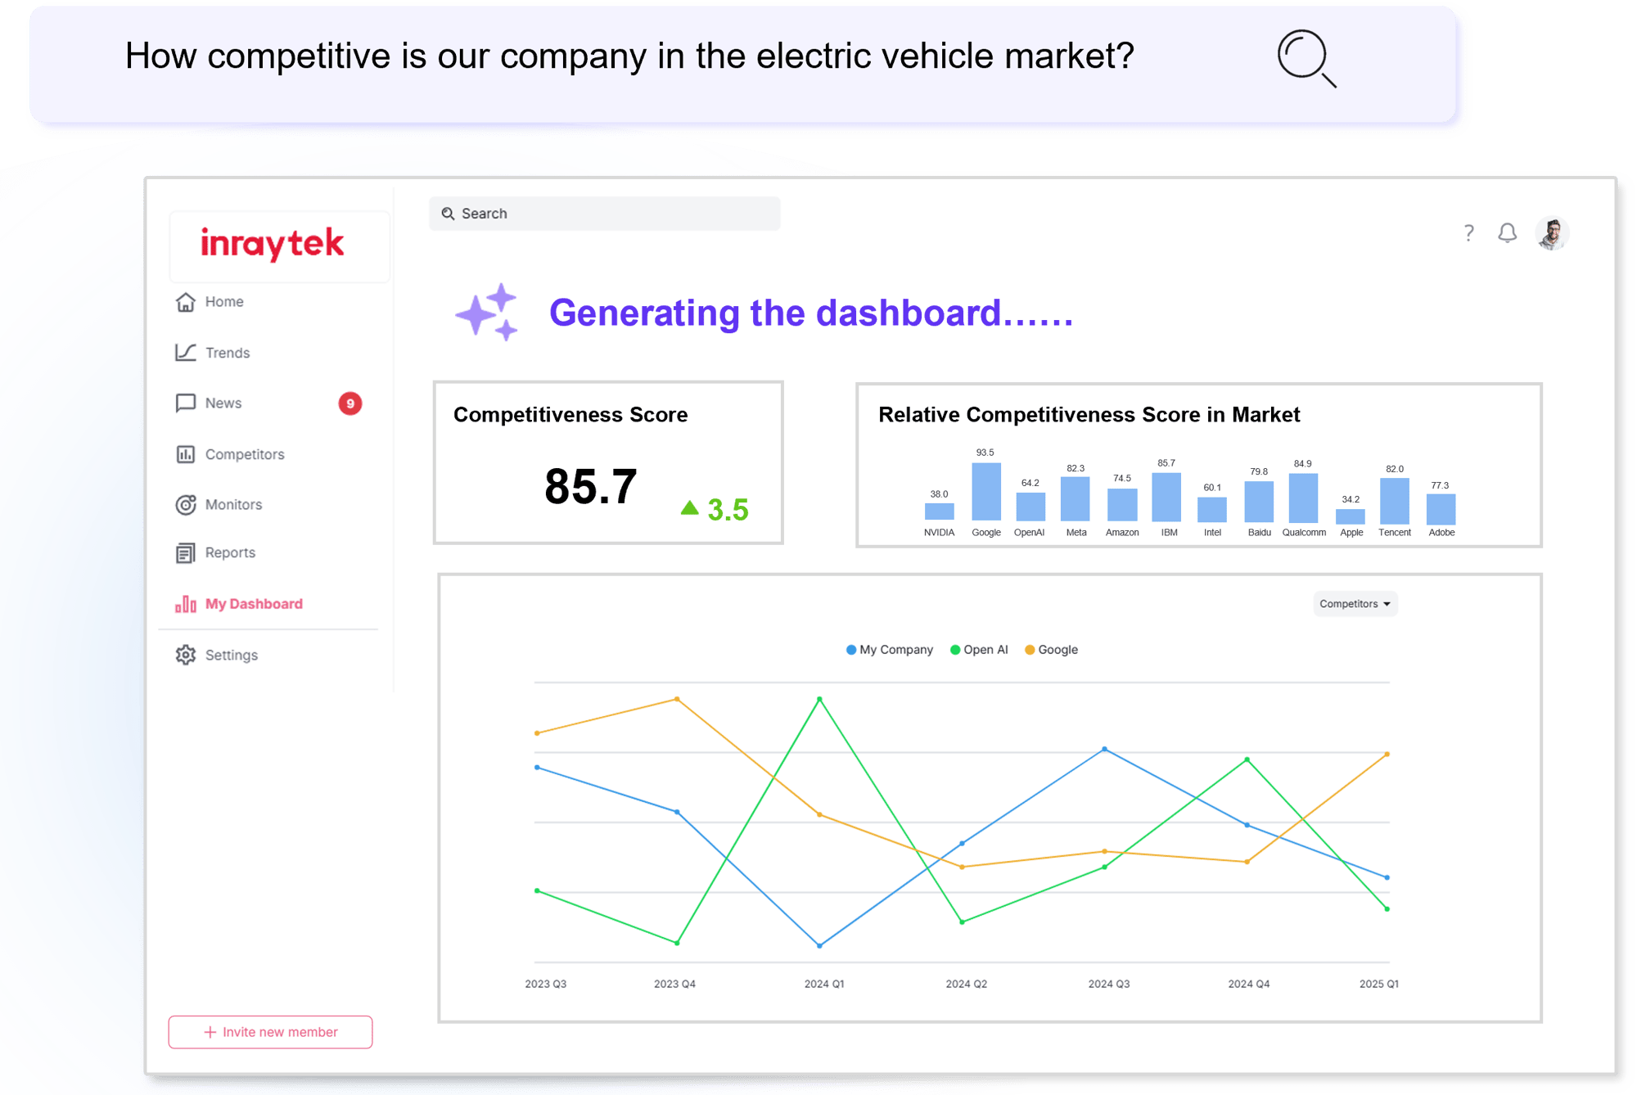The height and width of the screenshot is (1095, 1637).
Task: Click the 3.5 score change value
Action: pos(728,510)
